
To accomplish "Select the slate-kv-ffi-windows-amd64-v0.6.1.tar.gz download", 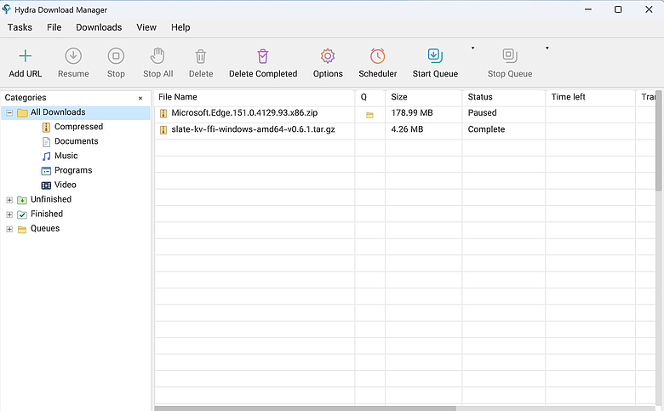I will point(253,129).
